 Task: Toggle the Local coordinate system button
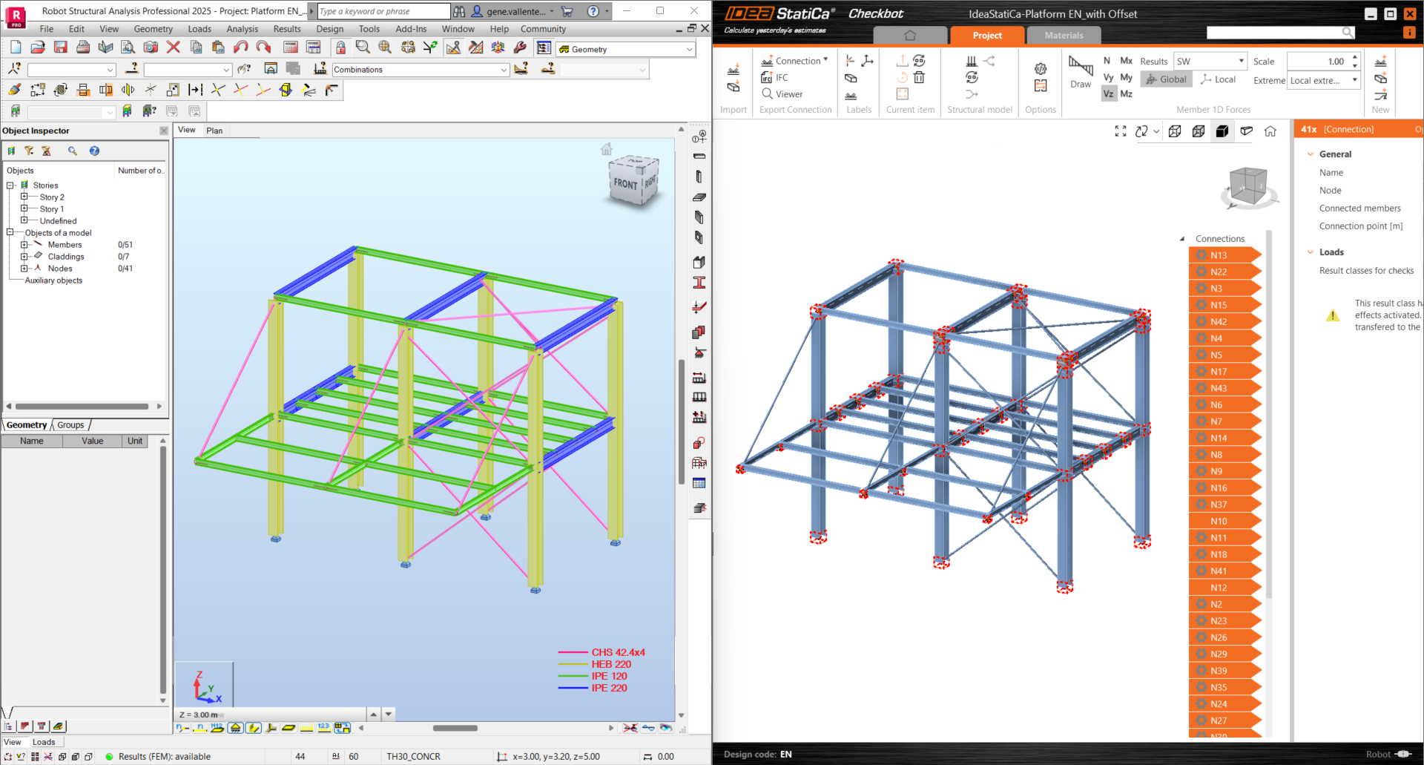click(x=1218, y=79)
